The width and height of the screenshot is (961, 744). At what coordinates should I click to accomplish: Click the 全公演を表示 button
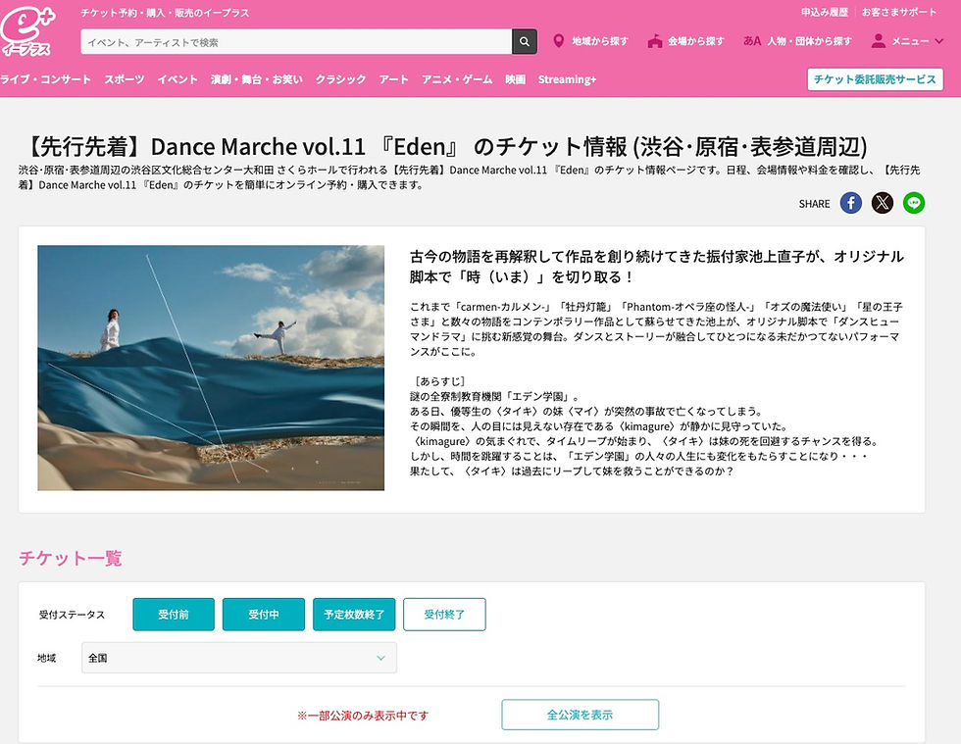(x=580, y=715)
